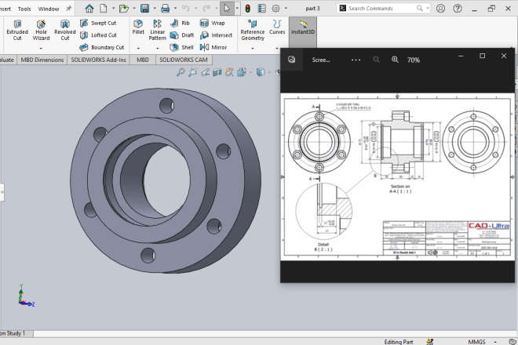This screenshot has height=345, width=518.
Task: Apply the Rib feature tool
Action: tap(180, 24)
